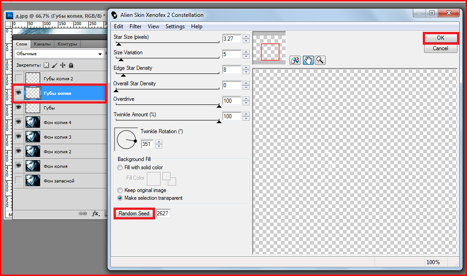The image size is (467, 276).
Task: Click the Size Variation slider handle
Action: 120,60
